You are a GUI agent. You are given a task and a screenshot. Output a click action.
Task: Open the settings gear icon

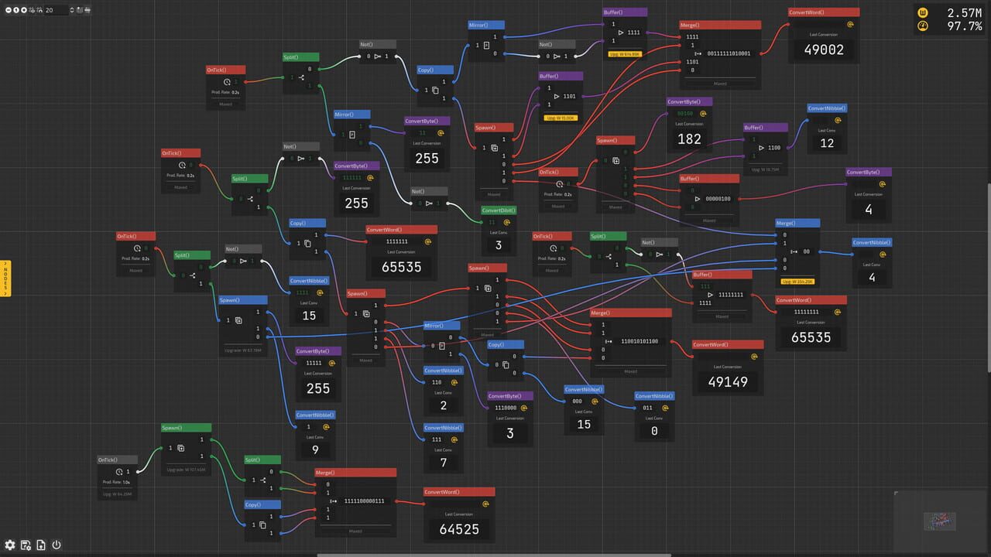10,545
